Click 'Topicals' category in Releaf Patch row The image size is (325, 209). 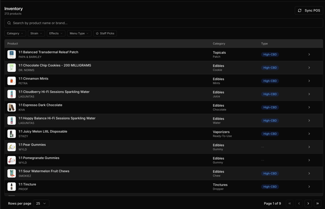pos(219,52)
